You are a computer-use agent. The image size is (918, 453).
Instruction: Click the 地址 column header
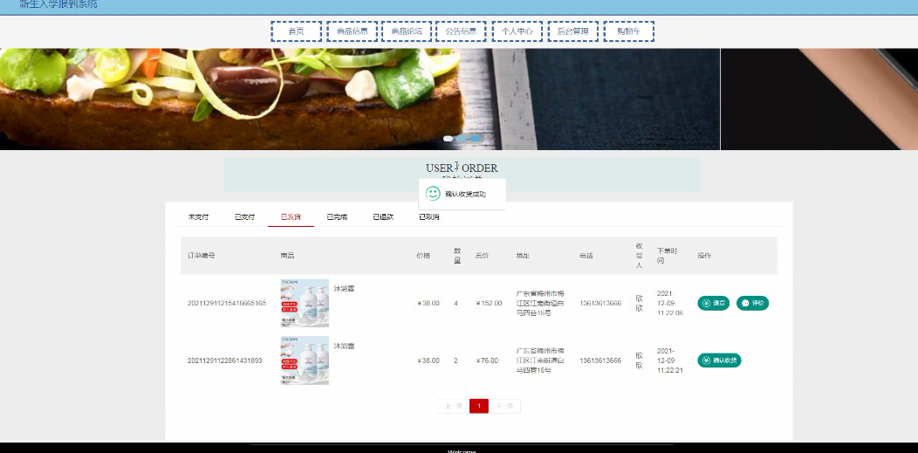523,256
